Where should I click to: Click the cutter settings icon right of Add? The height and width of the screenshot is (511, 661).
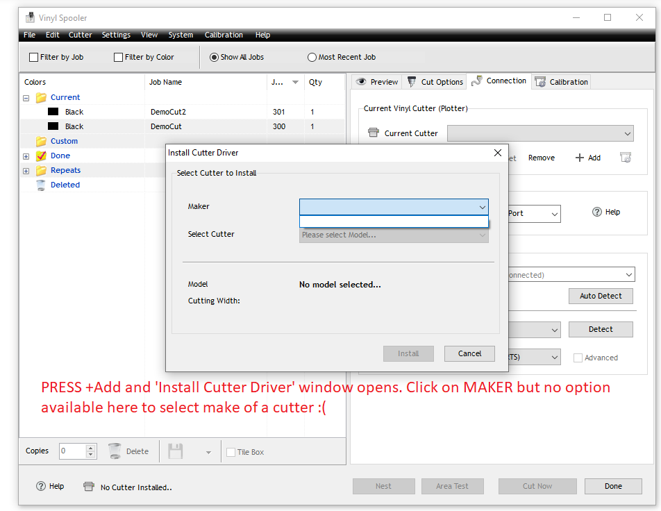tap(626, 158)
